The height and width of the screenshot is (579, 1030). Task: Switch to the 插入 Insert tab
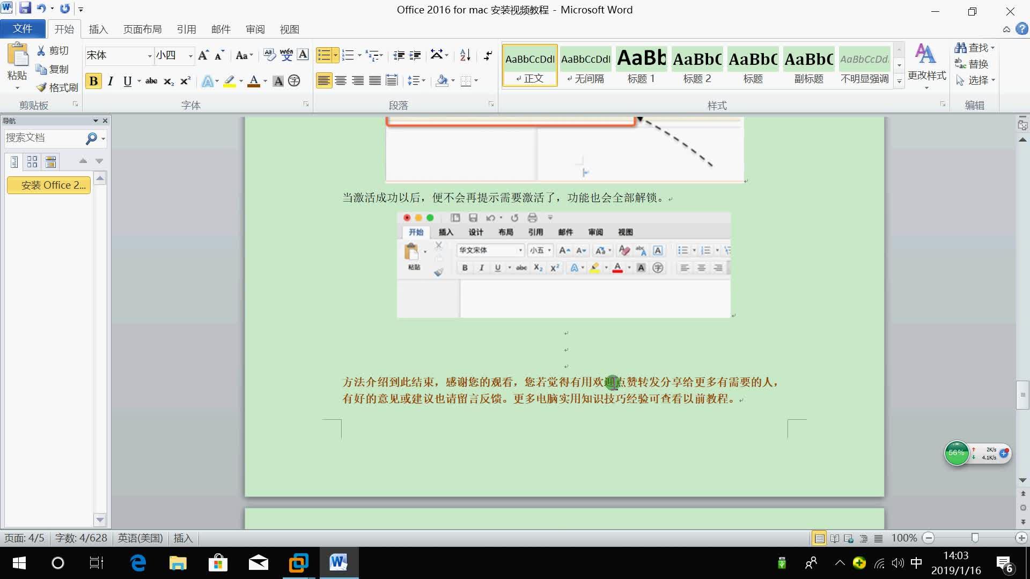click(98, 29)
